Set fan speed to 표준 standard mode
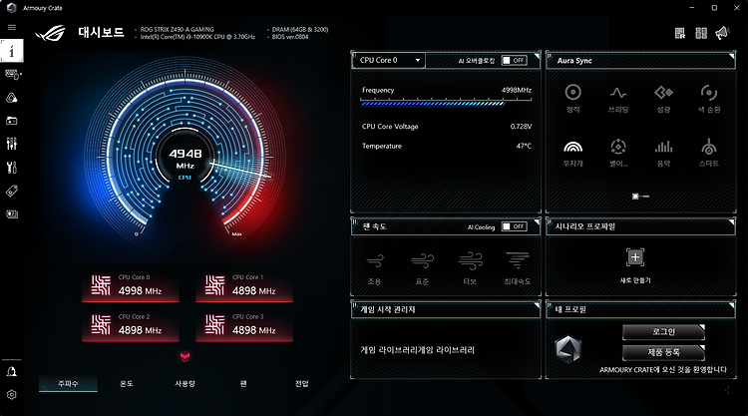 [422, 268]
